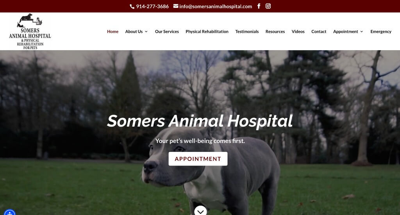Click the phone handset icon
400x215 pixels.
[132, 7]
